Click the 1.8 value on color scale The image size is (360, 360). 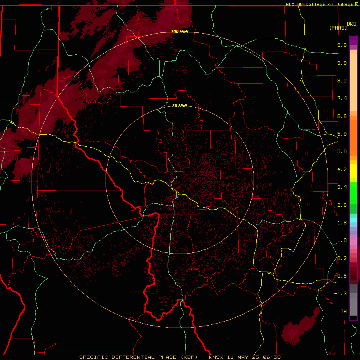pos(342,223)
